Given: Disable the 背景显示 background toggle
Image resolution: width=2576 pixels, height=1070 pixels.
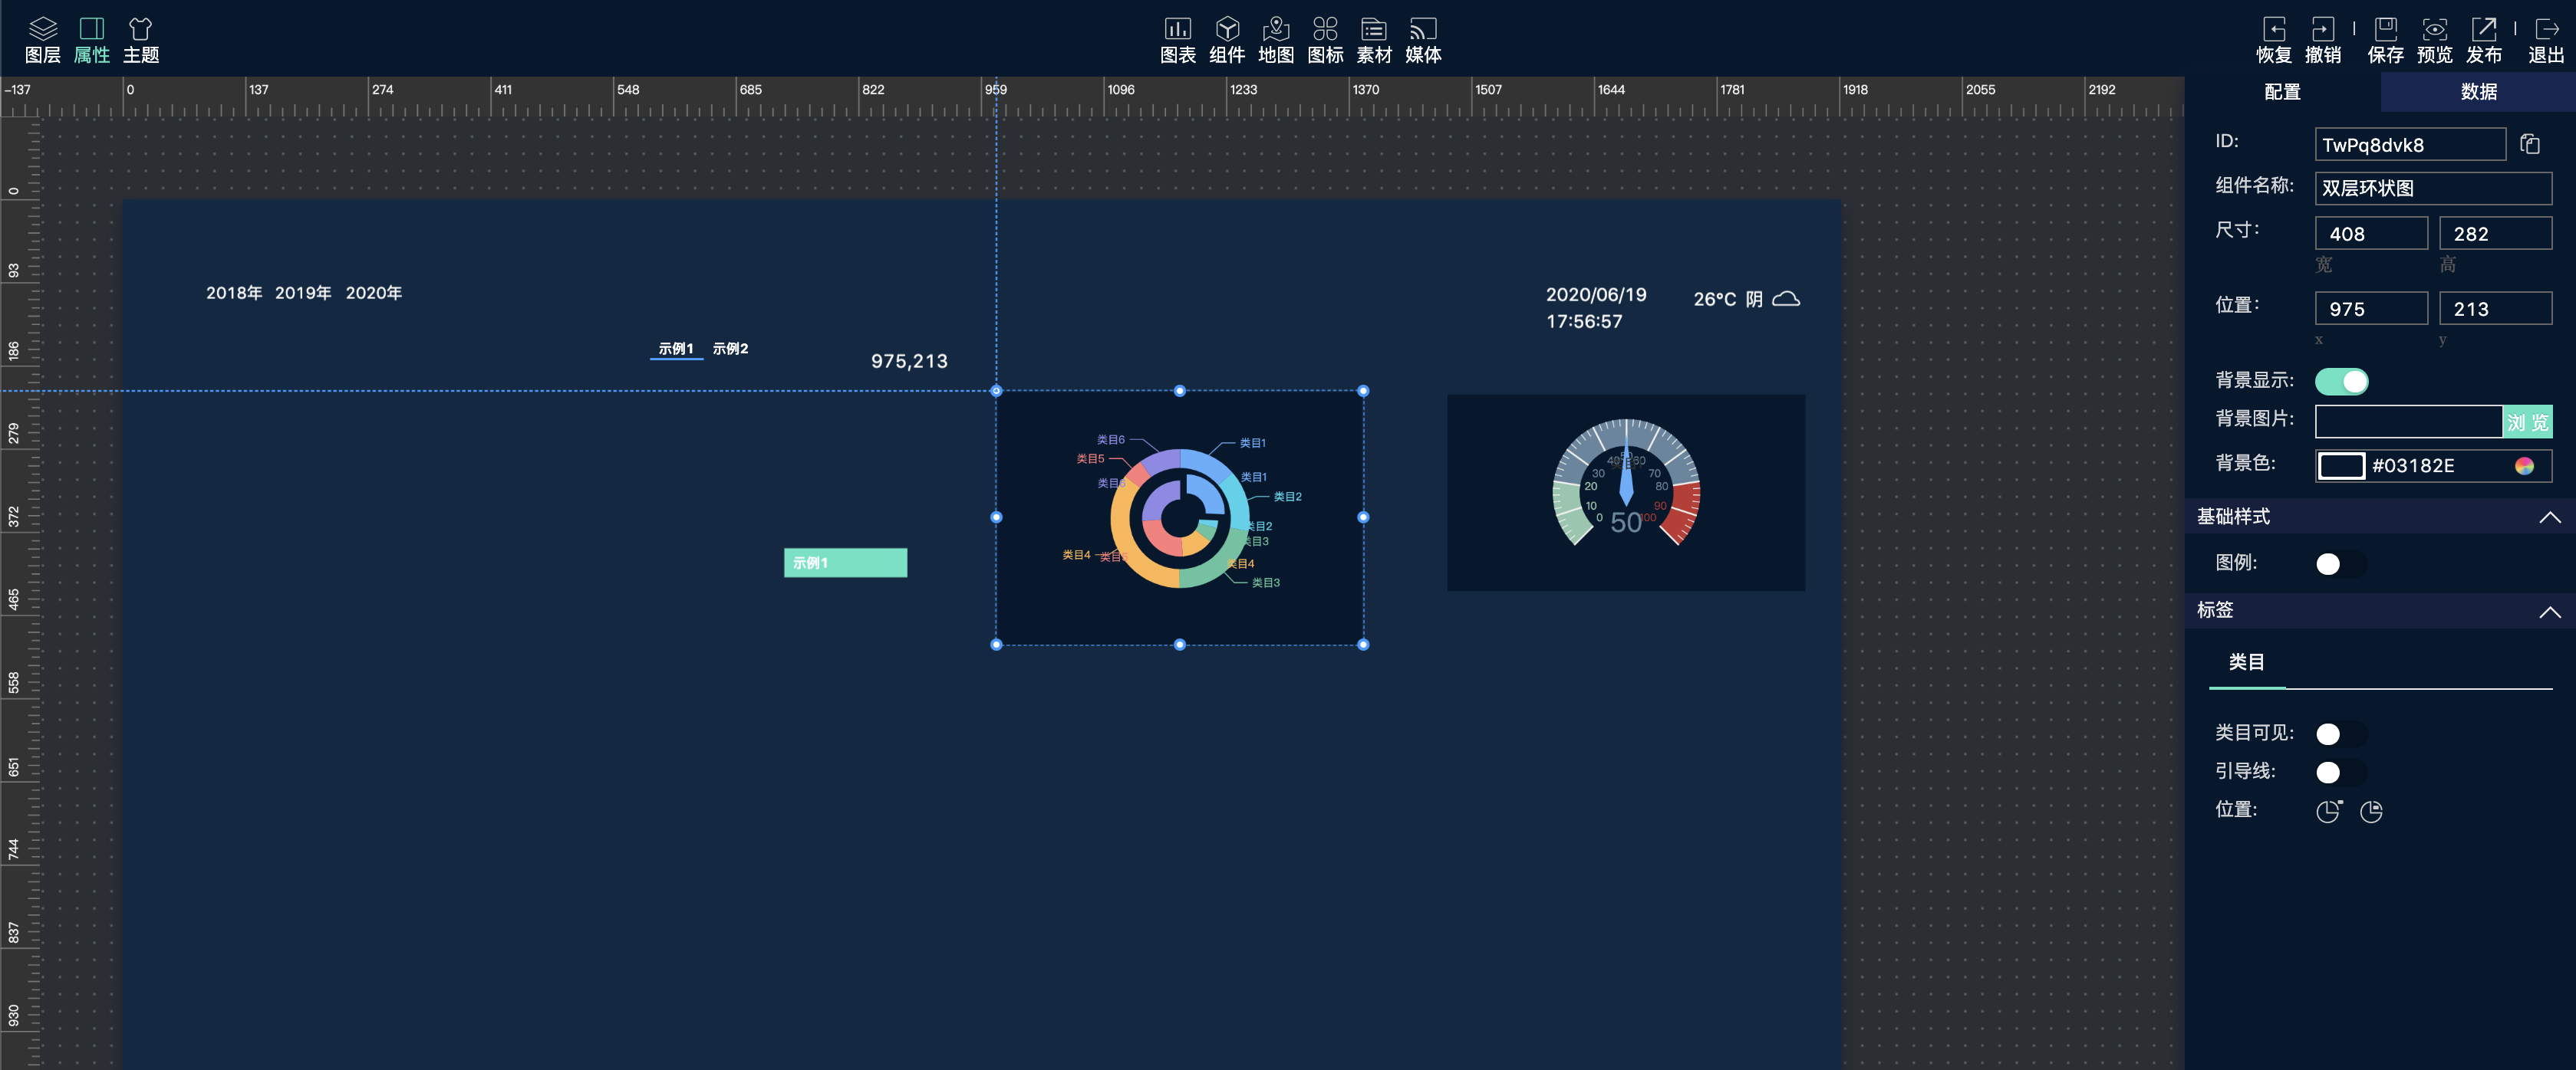Looking at the screenshot, I should (x=2341, y=382).
